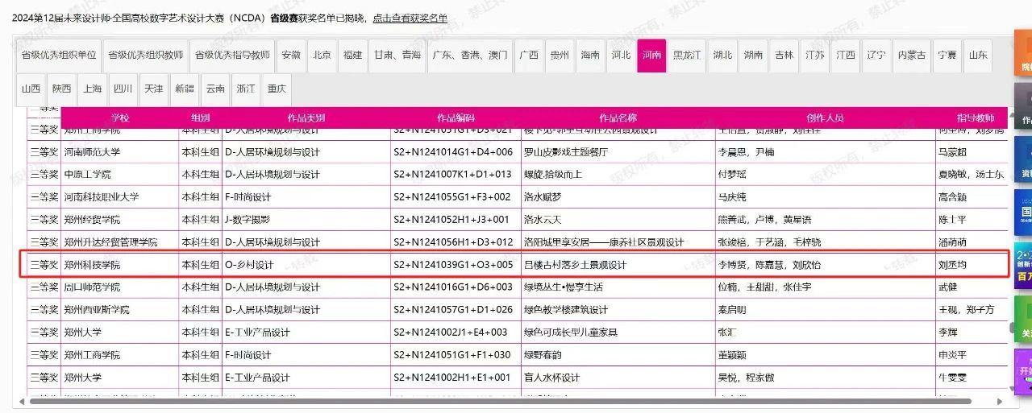Click the 学校 column header
The width and height of the screenshot is (1032, 413).
tap(120, 118)
